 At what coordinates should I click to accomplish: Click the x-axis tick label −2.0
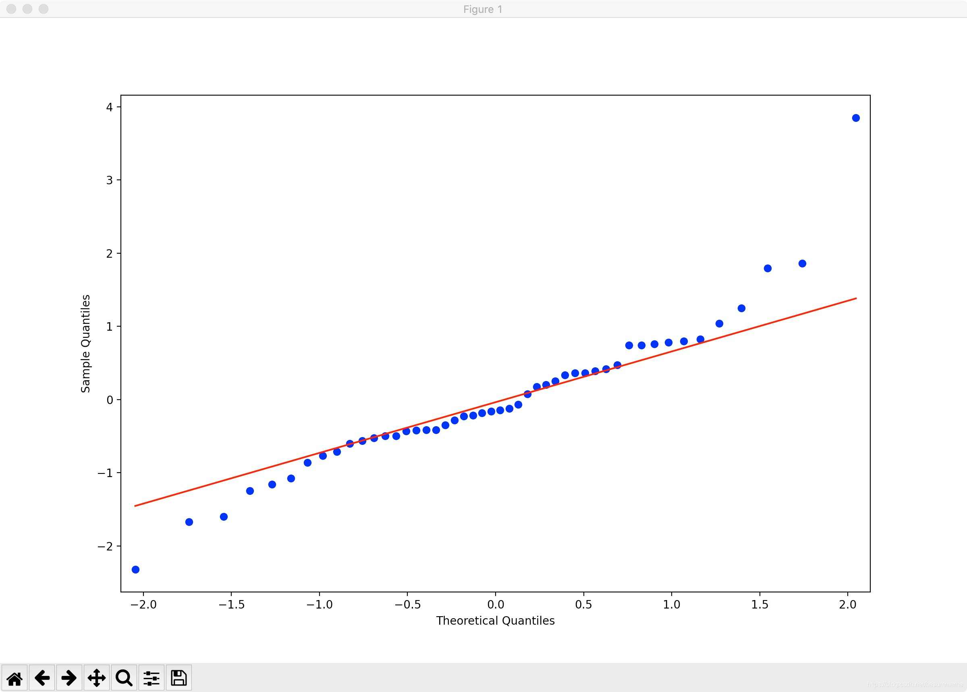click(143, 604)
